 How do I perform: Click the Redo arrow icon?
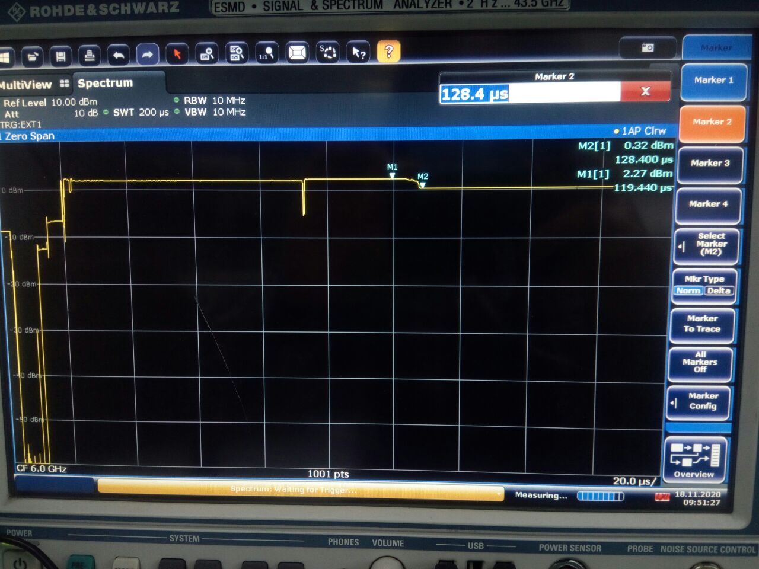tap(148, 55)
